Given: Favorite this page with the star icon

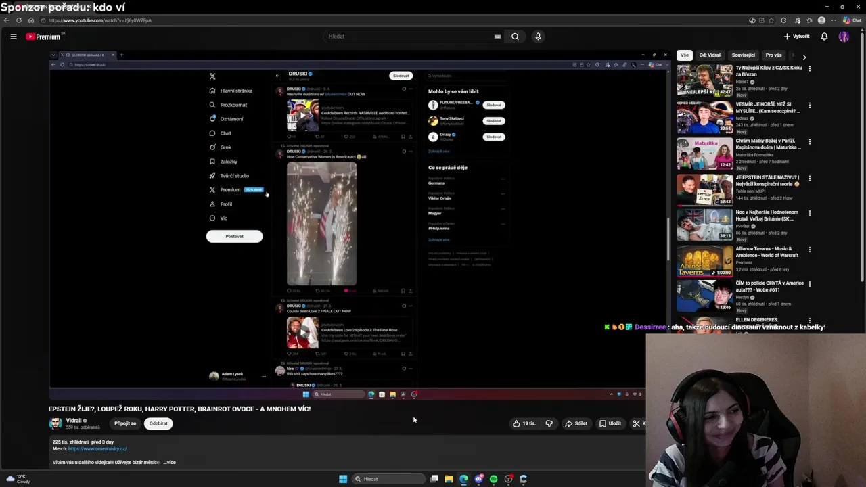Looking at the screenshot, I should click(772, 20).
